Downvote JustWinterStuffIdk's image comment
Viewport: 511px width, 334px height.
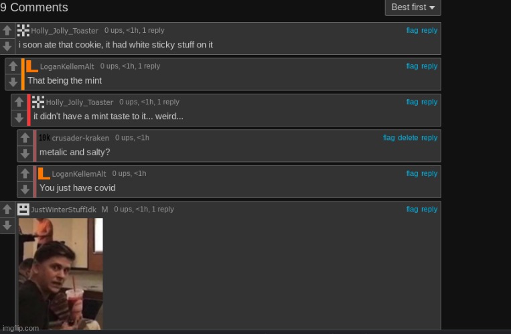click(7, 225)
